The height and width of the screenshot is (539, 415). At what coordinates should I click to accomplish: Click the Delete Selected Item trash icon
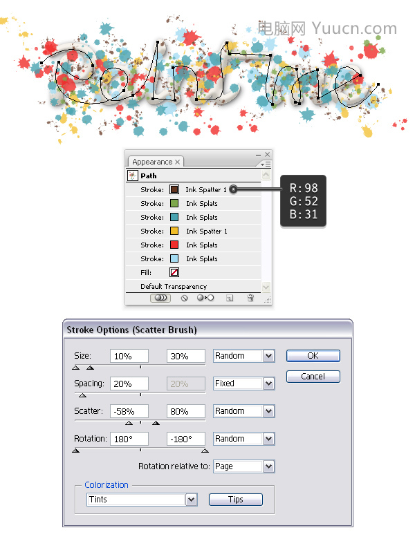tap(250, 298)
